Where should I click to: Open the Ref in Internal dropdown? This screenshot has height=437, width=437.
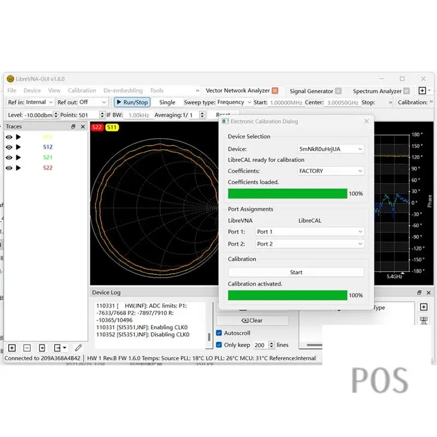click(x=39, y=102)
